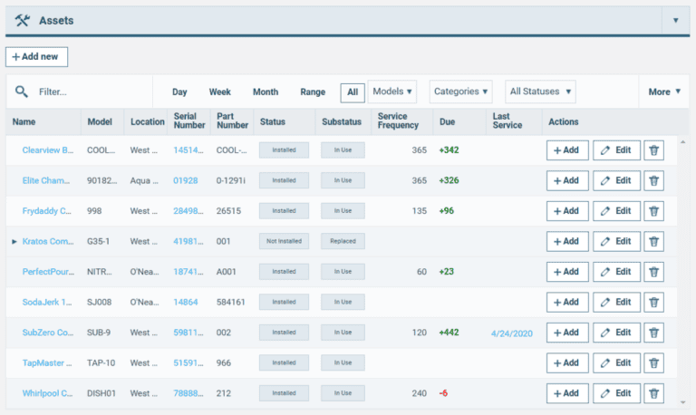This screenshot has width=696, height=415.
Task: Open the Models dropdown
Action: [x=392, y=92]
